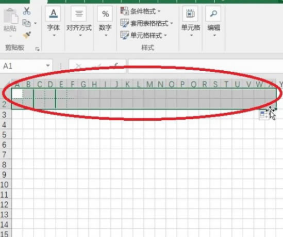
Task: Select column K header
Action: (x=127, y=84)
